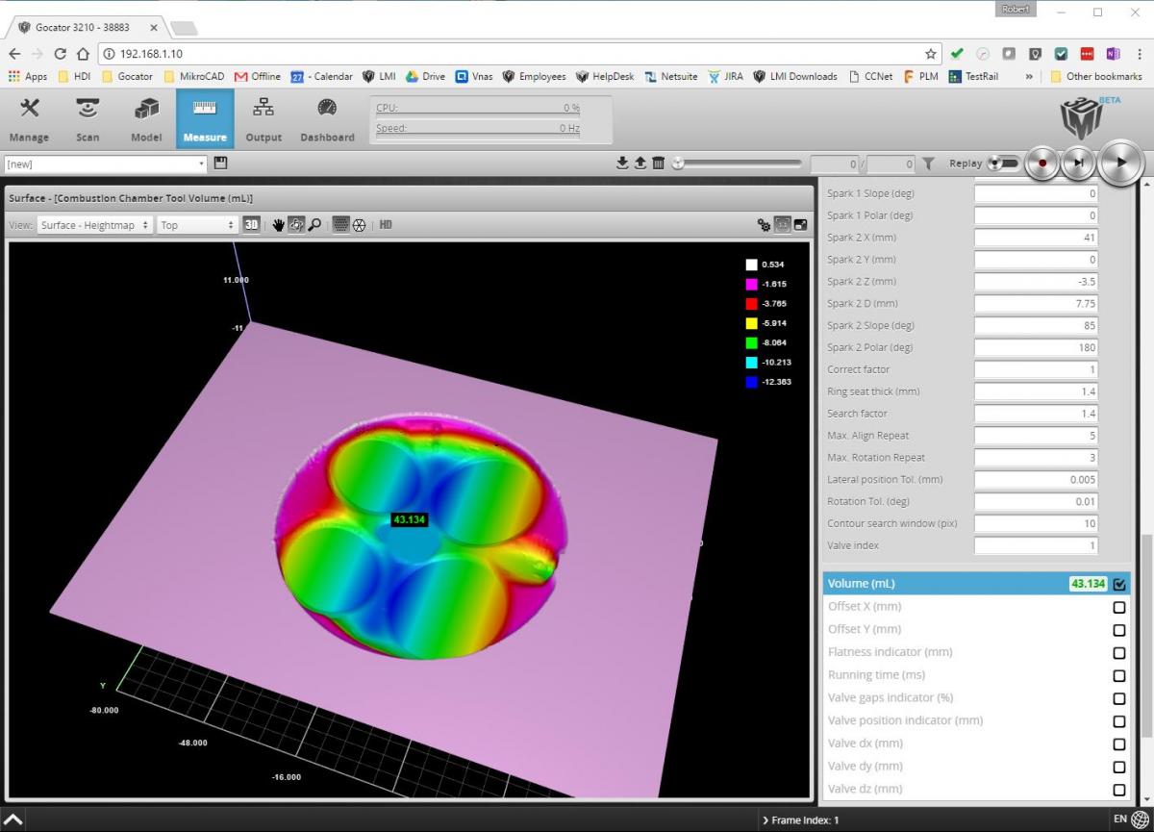
Task: Select the Measure tab
Action: [204, 119]
